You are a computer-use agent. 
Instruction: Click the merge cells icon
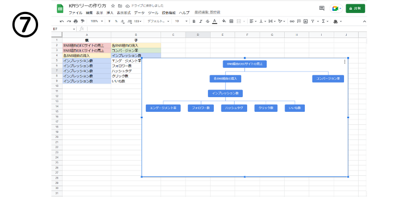239,21
